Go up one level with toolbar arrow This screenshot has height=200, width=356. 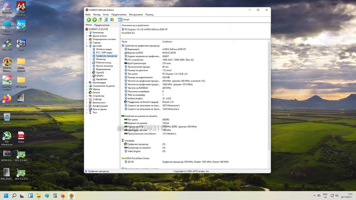click(x=100, y=20)
